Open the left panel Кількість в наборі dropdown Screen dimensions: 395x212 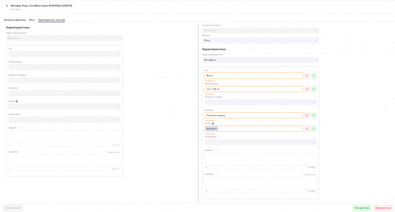click(64, 80)
